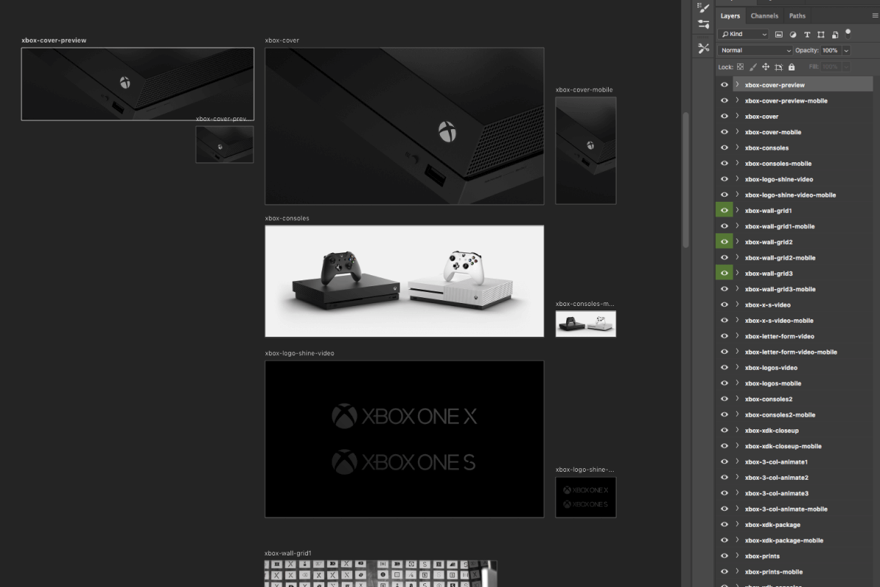
Task: Open the Tool Presets wrench-and-screwdriver icon
Action: pos(704,48)
